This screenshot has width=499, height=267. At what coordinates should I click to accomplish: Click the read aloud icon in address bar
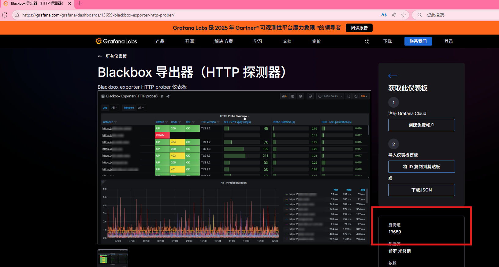(394, 15)
